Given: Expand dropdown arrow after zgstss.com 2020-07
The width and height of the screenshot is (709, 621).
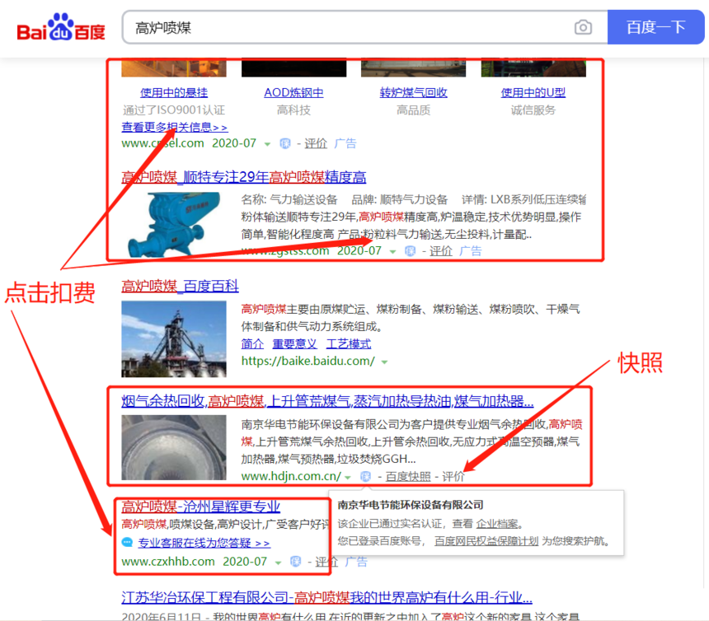Looking at the screenshot, I should (x=392, y=251).
